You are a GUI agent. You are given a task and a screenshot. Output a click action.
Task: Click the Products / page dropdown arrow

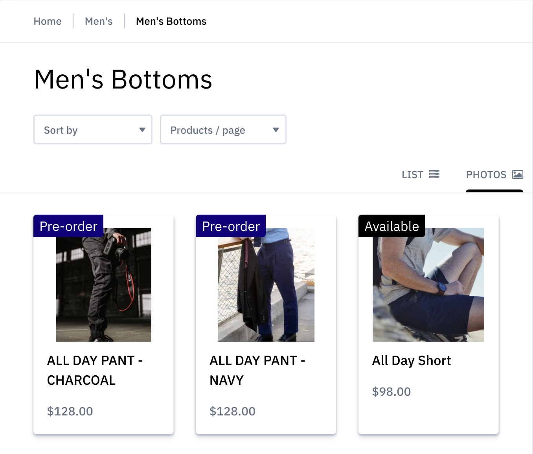click(276, 130)
